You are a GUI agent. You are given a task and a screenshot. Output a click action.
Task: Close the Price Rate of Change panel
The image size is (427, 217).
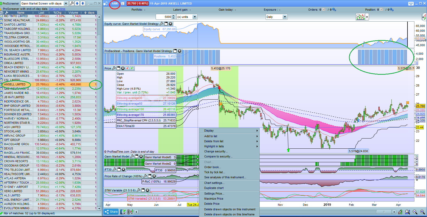(154, 176)
